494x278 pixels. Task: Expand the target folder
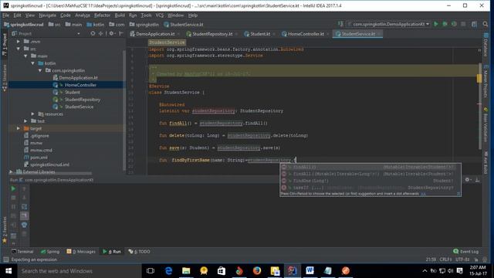click(19, 128)
